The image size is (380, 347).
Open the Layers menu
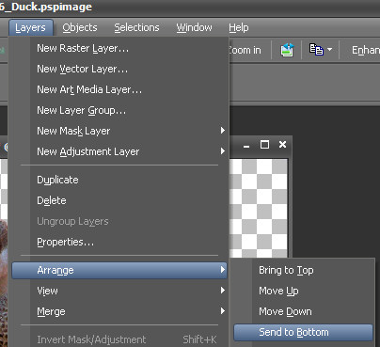[30, 27]
